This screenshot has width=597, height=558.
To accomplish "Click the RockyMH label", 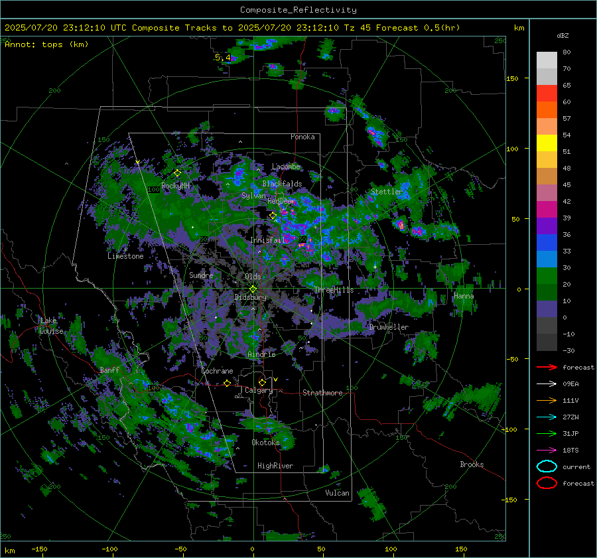I will [x=175, y=186].
